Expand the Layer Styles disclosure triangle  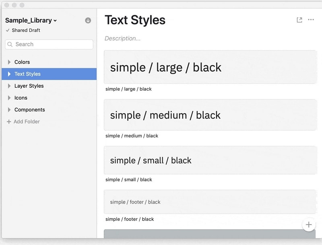point(9,86)
